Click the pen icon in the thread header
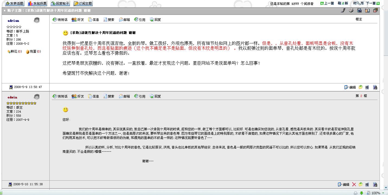This screenshot has width=388, height=195. (x=343, y=11)
